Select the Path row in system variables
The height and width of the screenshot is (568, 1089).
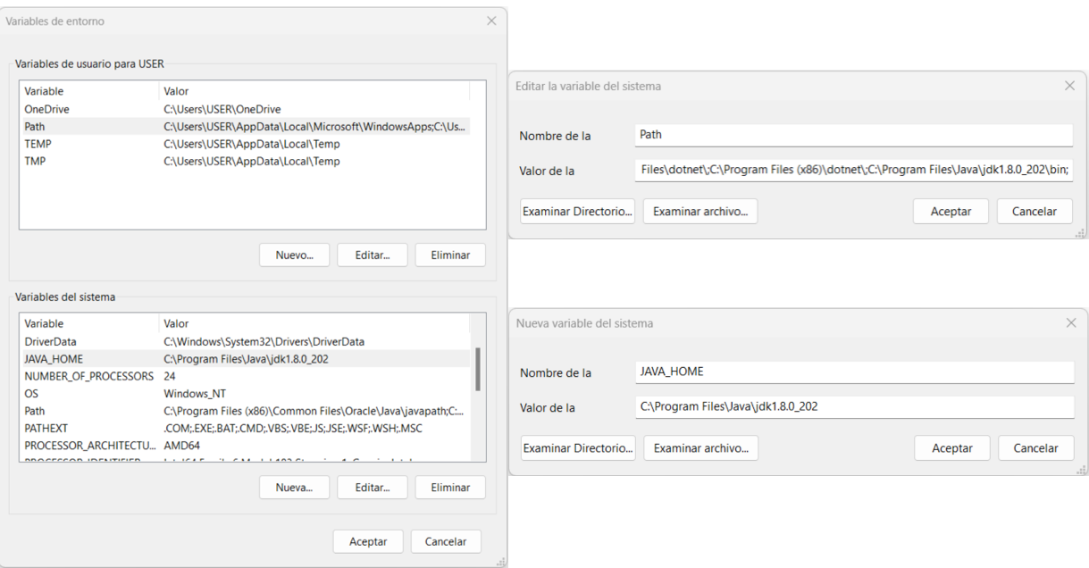point(244,411)
